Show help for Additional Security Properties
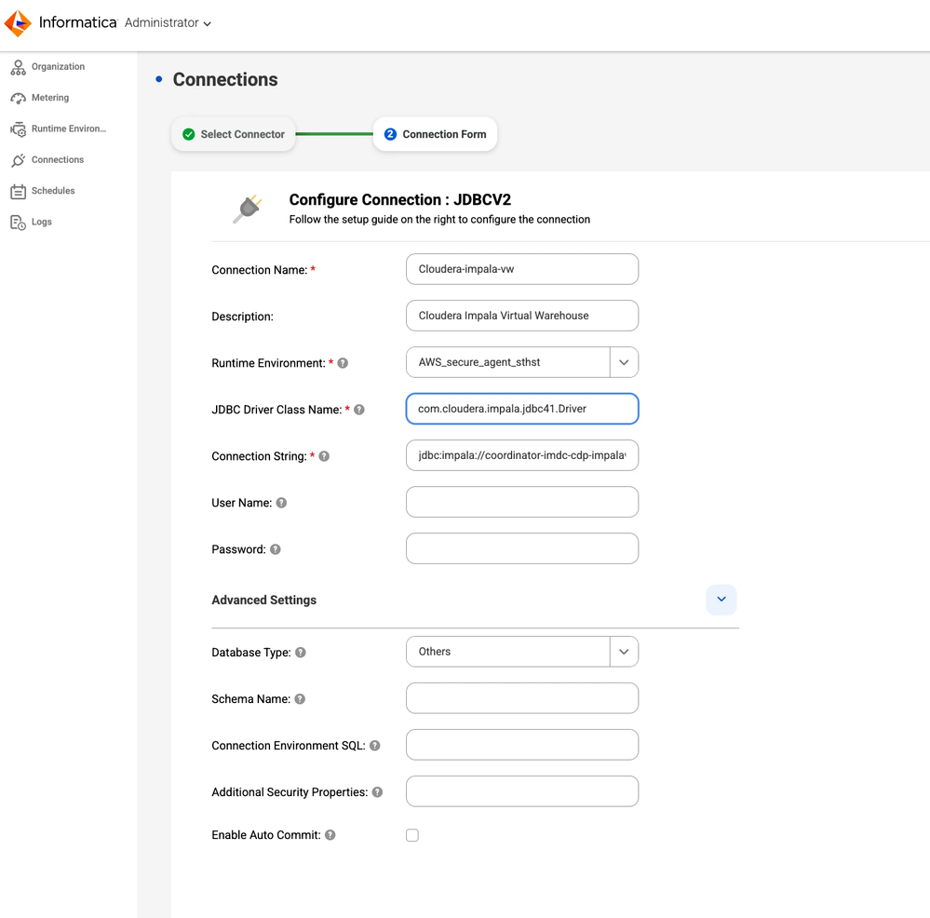The height and width of the screenshot is (918, 930). point(377,792)
